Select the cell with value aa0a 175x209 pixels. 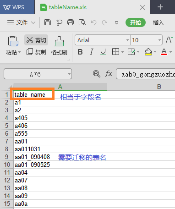click(60, 203)
